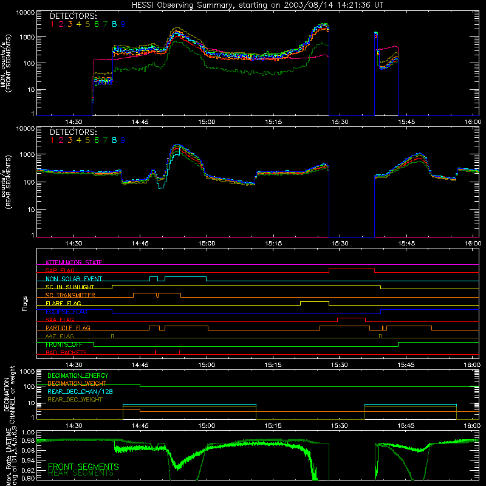Select detector 4 in front segments legend

79,24
